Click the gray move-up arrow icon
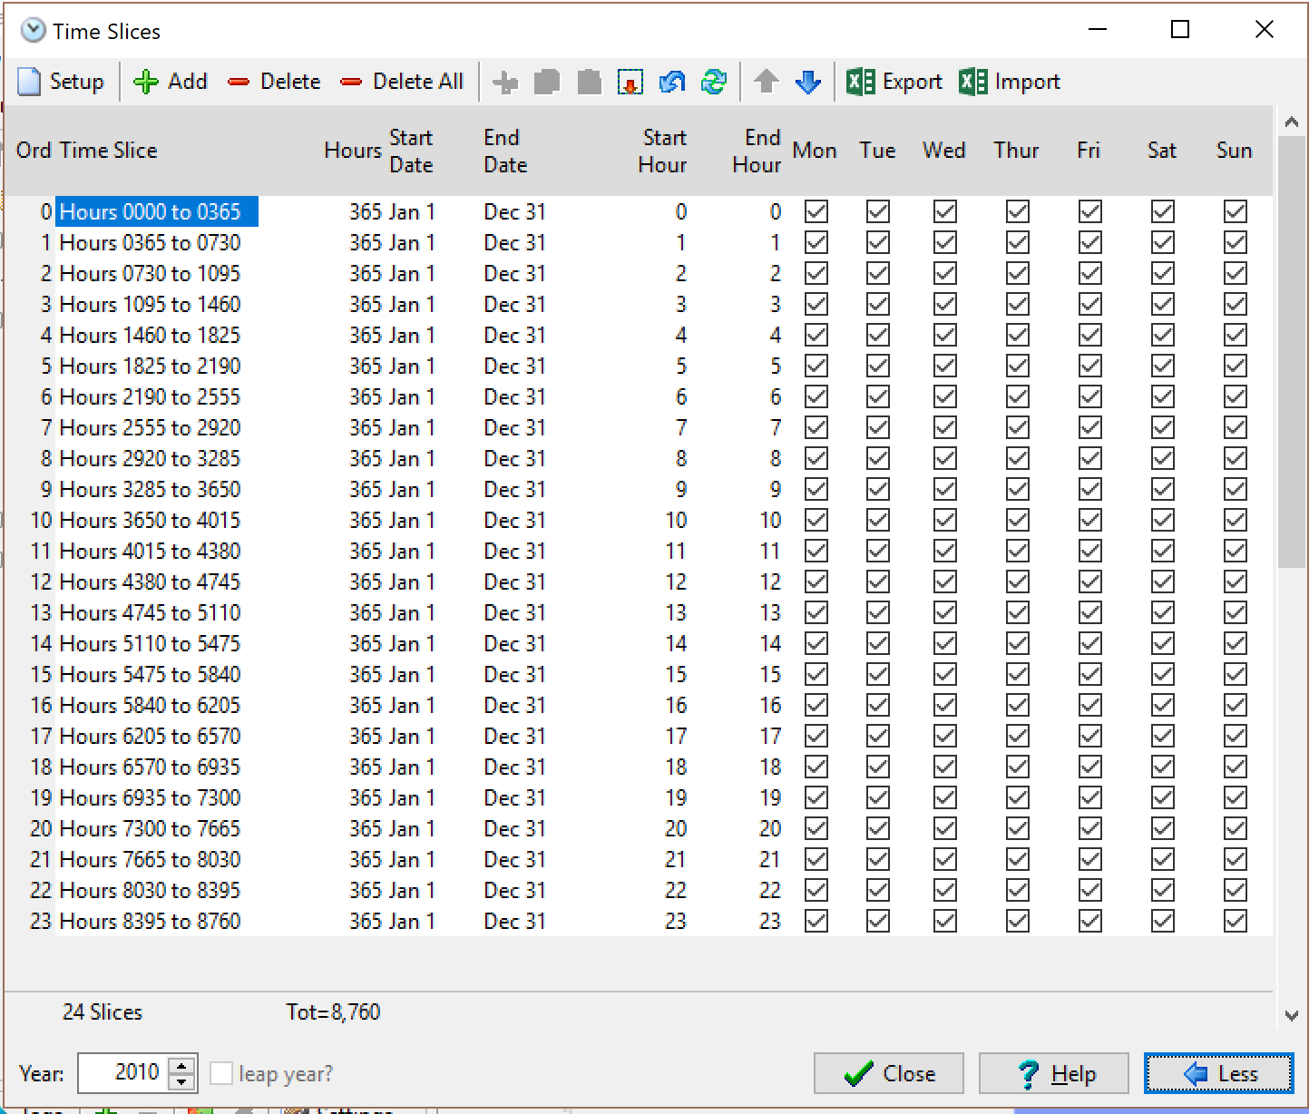1309x1114 pixels. click(x=767, y=83)
